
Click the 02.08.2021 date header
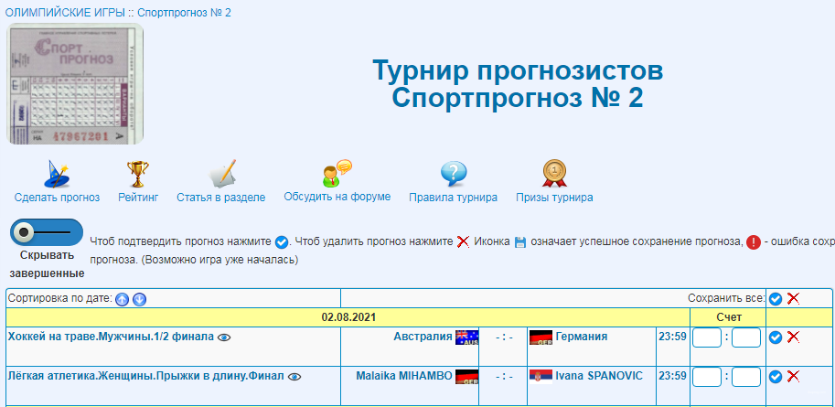348,317
